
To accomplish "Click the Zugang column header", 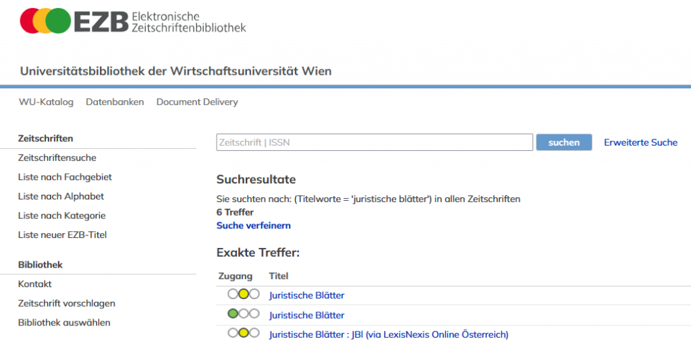I will 236,276.
